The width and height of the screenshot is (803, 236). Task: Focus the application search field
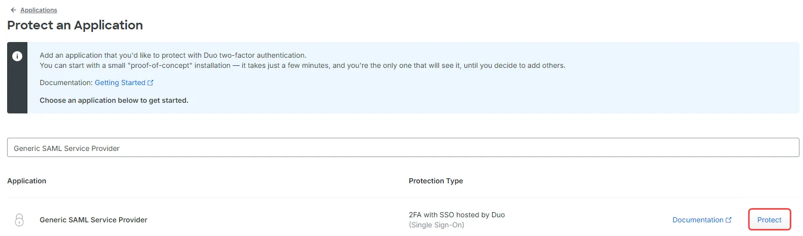click(x=403, y=147)
